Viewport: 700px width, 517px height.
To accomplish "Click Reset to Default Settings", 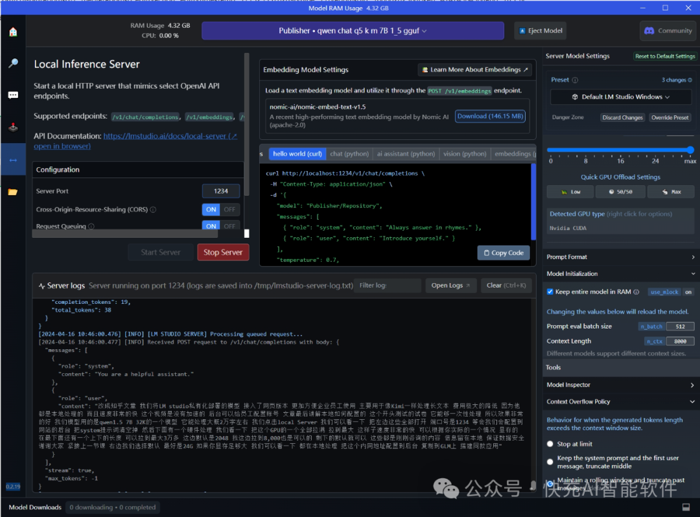I will 665,56.
